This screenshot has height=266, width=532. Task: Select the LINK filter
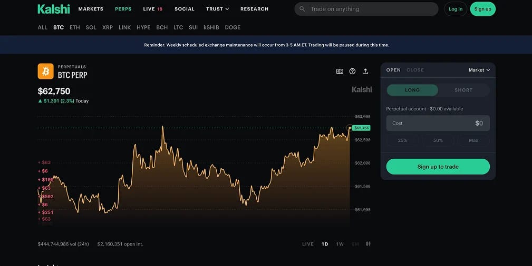point(124,27)
